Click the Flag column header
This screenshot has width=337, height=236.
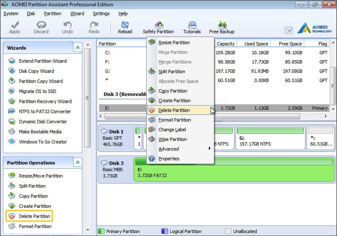(317, 44)
